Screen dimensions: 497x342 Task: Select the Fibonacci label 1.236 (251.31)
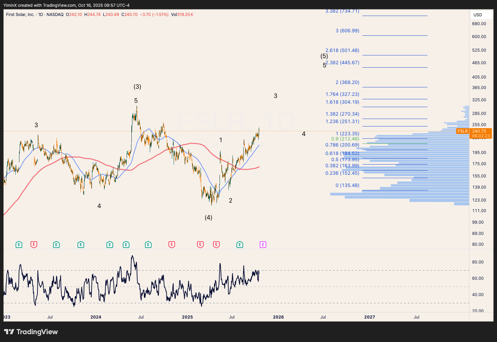coord(342,121)
